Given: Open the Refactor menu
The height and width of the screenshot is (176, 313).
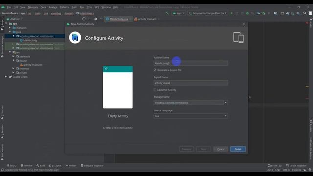Looking at the screenshot, I should click(65, 7).
